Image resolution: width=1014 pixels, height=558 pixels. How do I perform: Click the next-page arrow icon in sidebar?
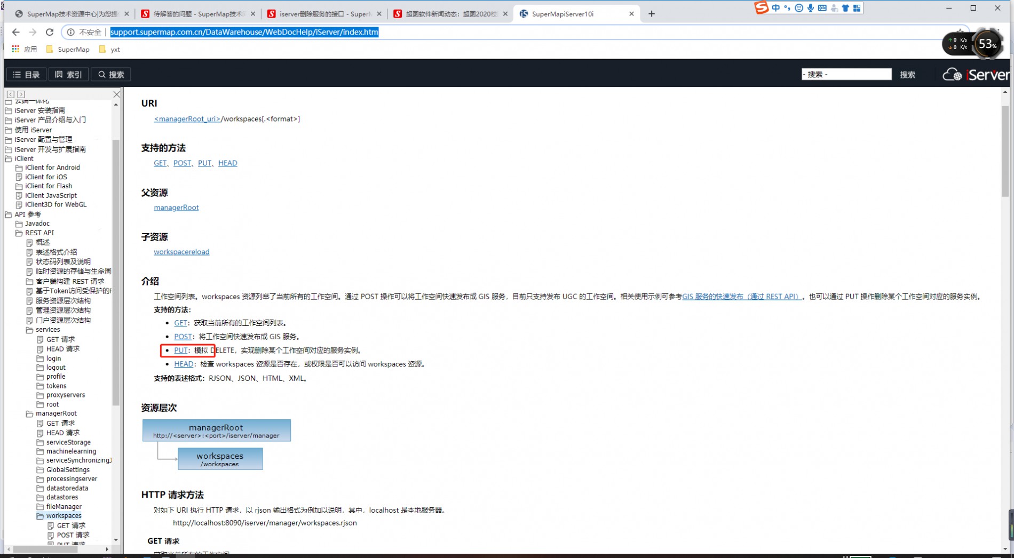(21, 94)
